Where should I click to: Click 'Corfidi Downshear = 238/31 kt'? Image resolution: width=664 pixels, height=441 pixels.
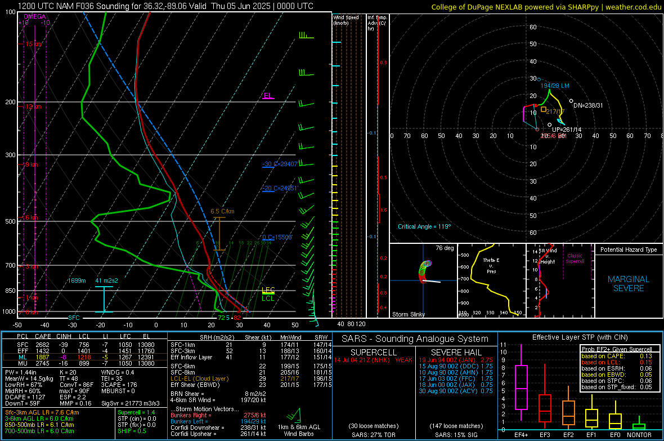(x=218, y=427)
